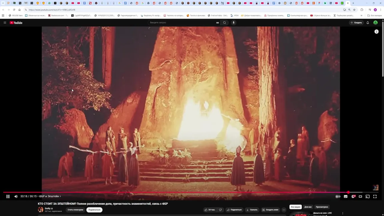The width and height of the screenshot is (384, 216).
Task: Select the 'Просмотрено' chip
Action: (x=322, y=207)
